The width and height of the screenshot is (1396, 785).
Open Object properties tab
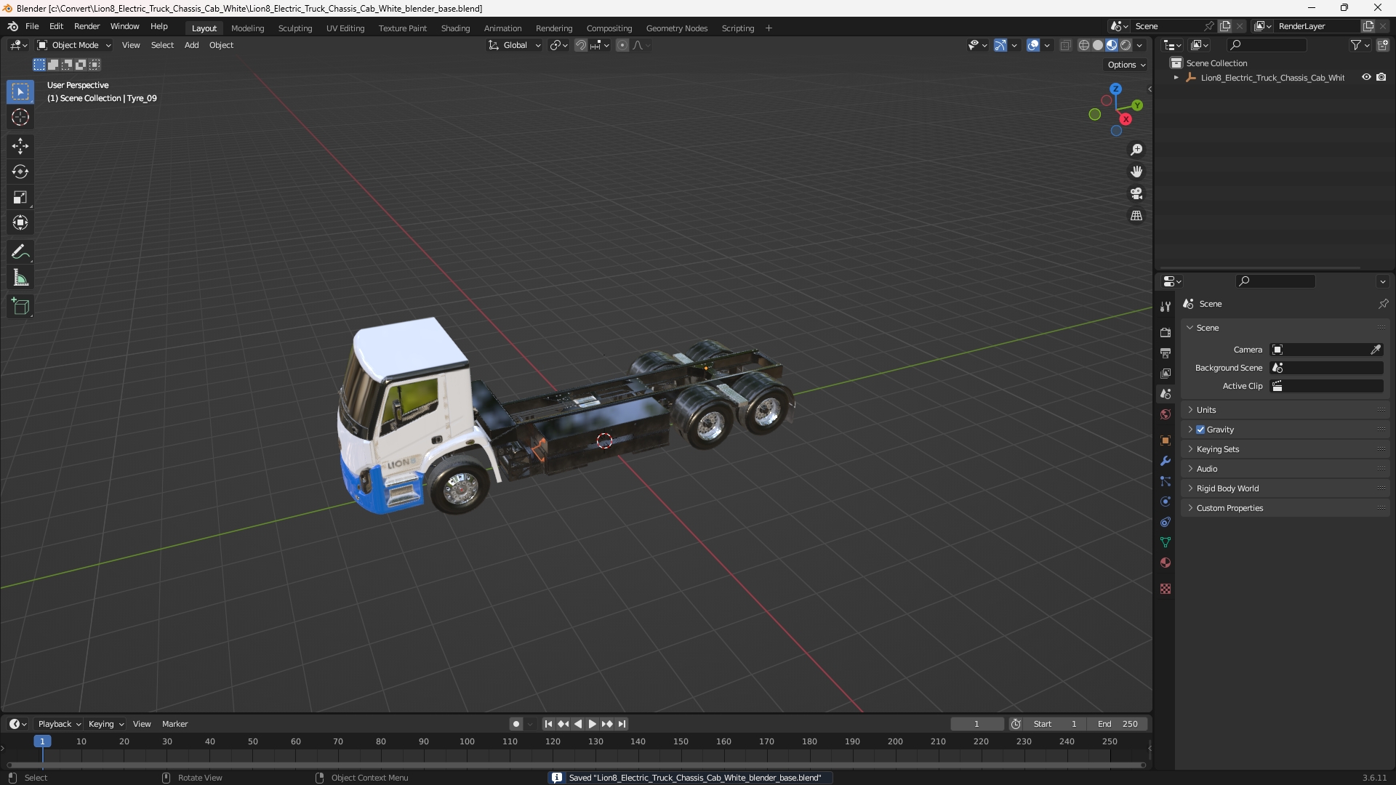pyautogui.click(x=1166, y=440)
